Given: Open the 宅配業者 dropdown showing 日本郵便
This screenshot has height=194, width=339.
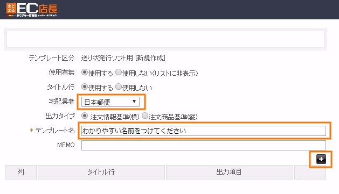Looking at the screenshot, I should pyautogui.click(x=110, y=102).
